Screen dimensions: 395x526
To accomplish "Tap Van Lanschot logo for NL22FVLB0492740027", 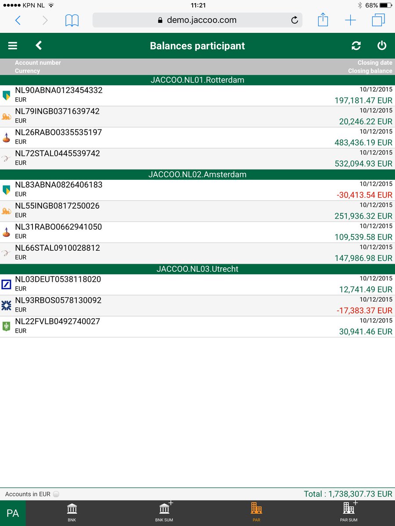I will (6, 326).
